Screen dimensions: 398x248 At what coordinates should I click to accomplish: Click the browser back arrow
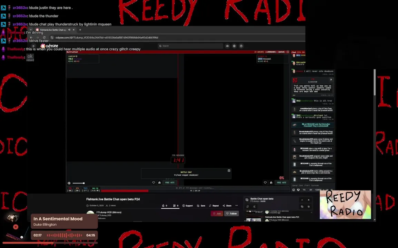click(31, 38)
